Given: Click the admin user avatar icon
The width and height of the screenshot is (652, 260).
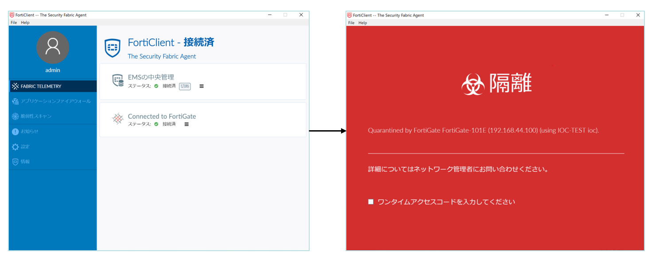Looking at the screenshot, I should (x=53, y=48).
